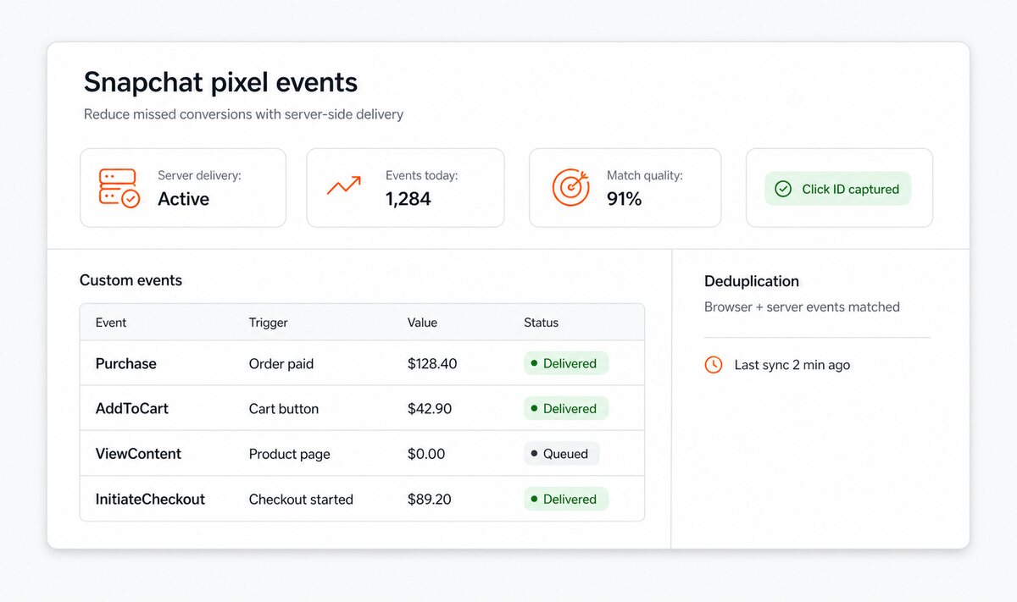Click the Trigger column header
Screen dimensions: 1017x602
269,323
